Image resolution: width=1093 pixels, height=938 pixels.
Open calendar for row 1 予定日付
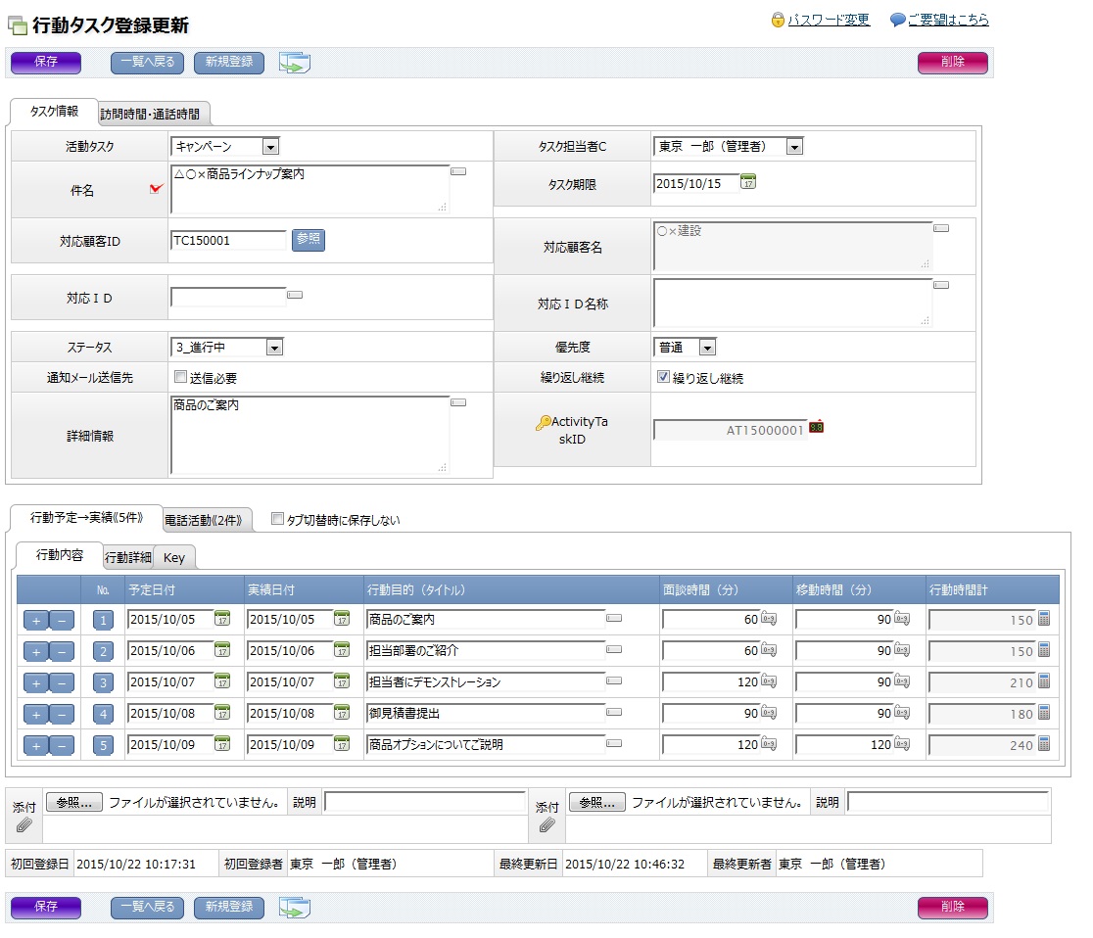[x=222, y=619]
